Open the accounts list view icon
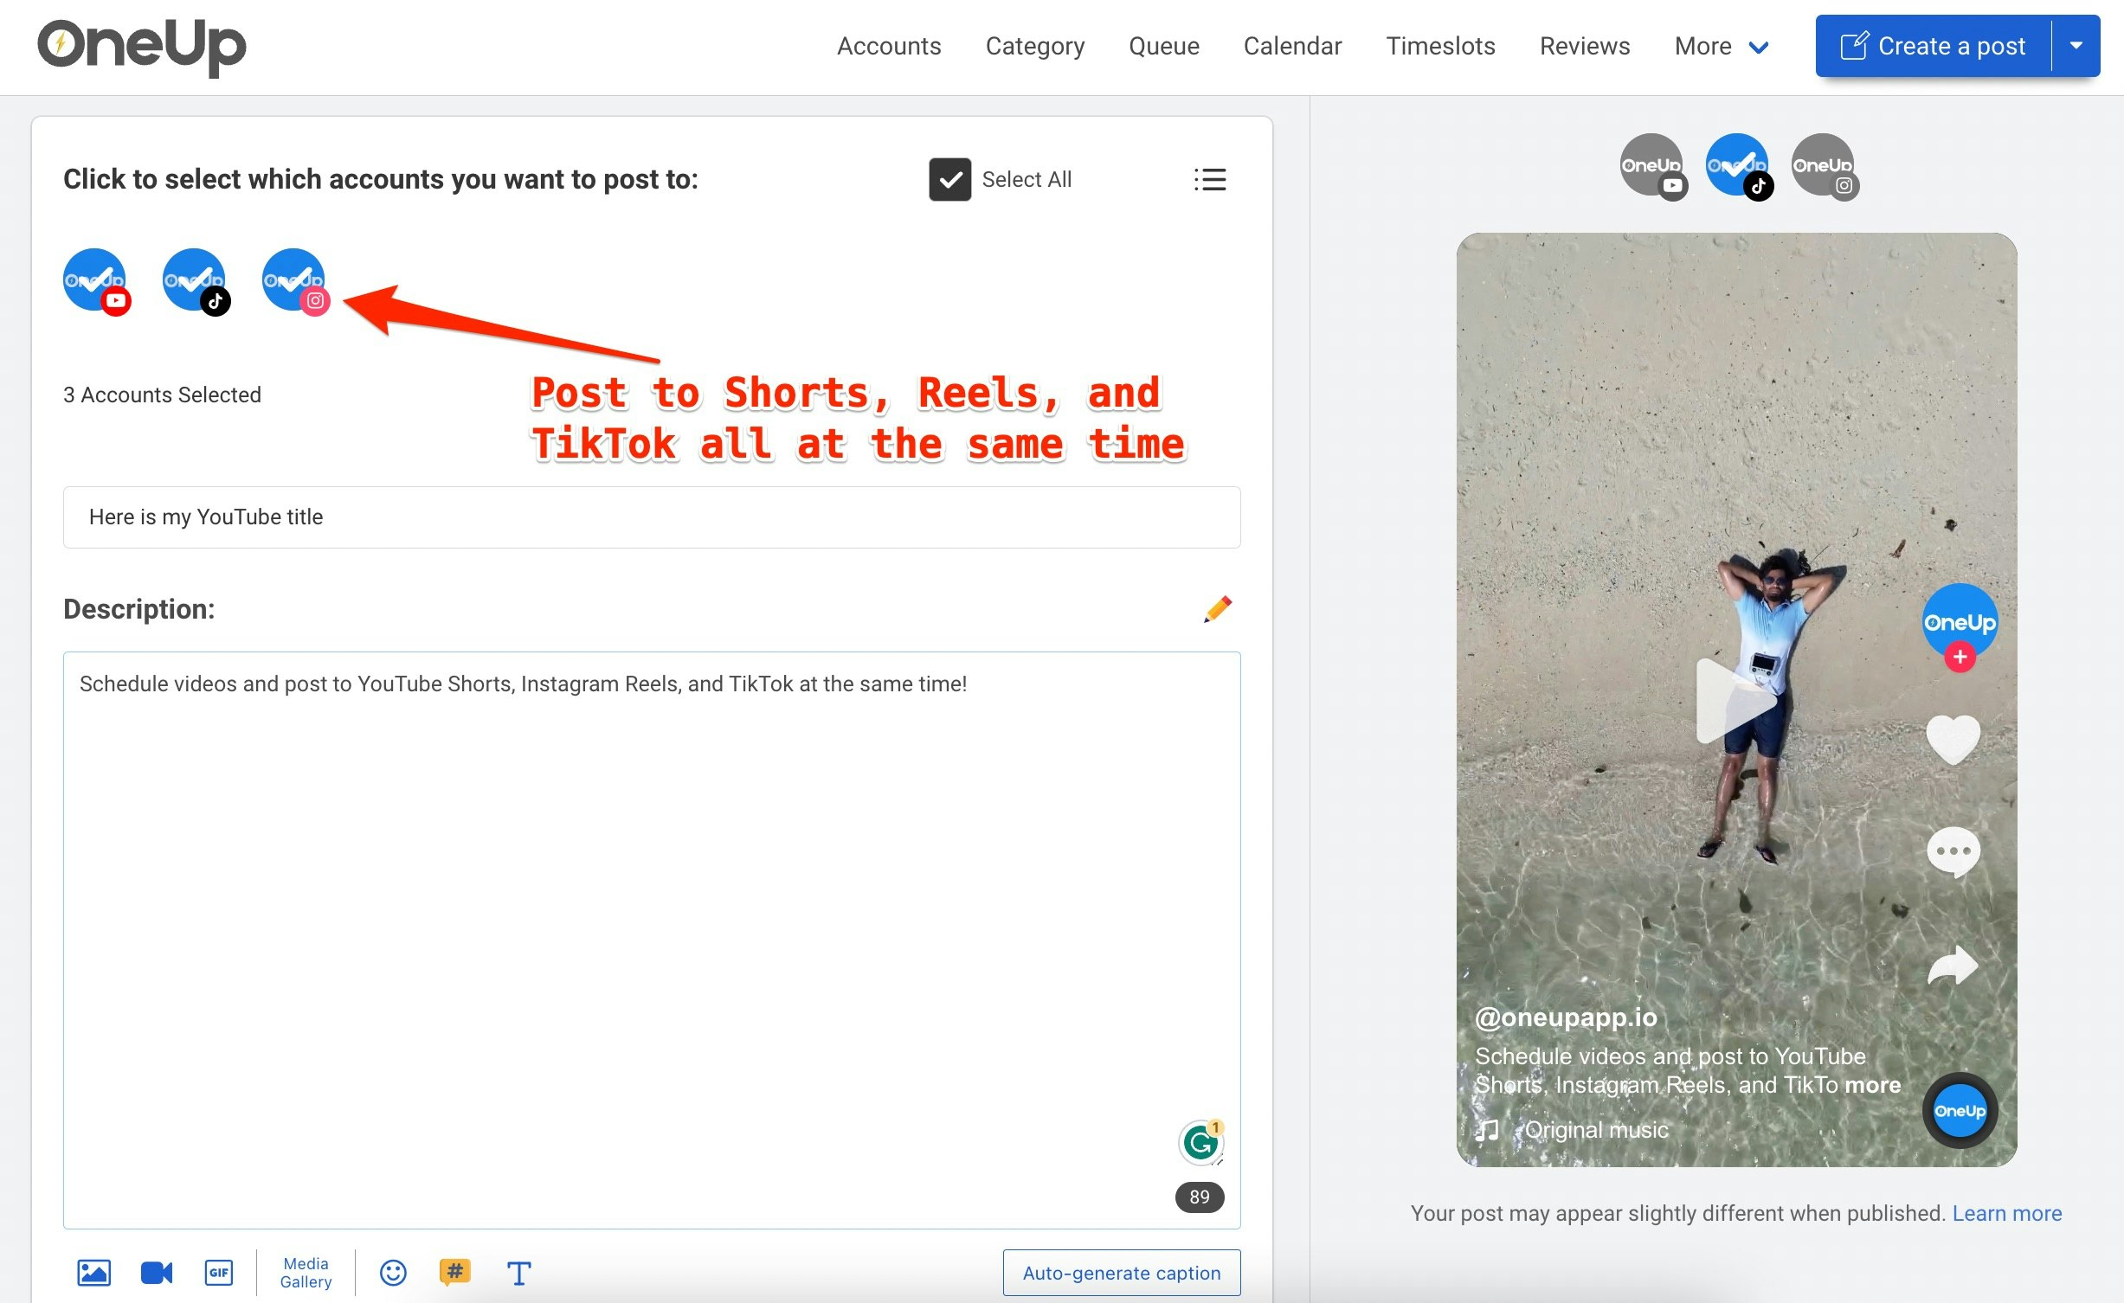The image size is (2124, 1303). pyautogui.click(x=1209, y=179)
